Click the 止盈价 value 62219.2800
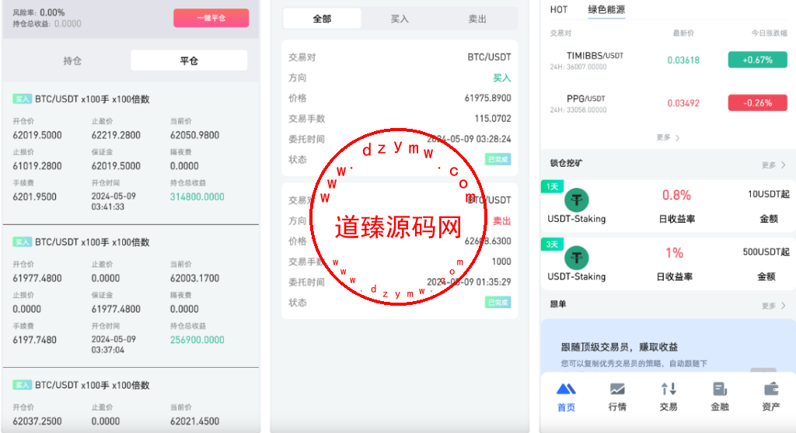Screen dimensions: 796x433 coord(116,135)
